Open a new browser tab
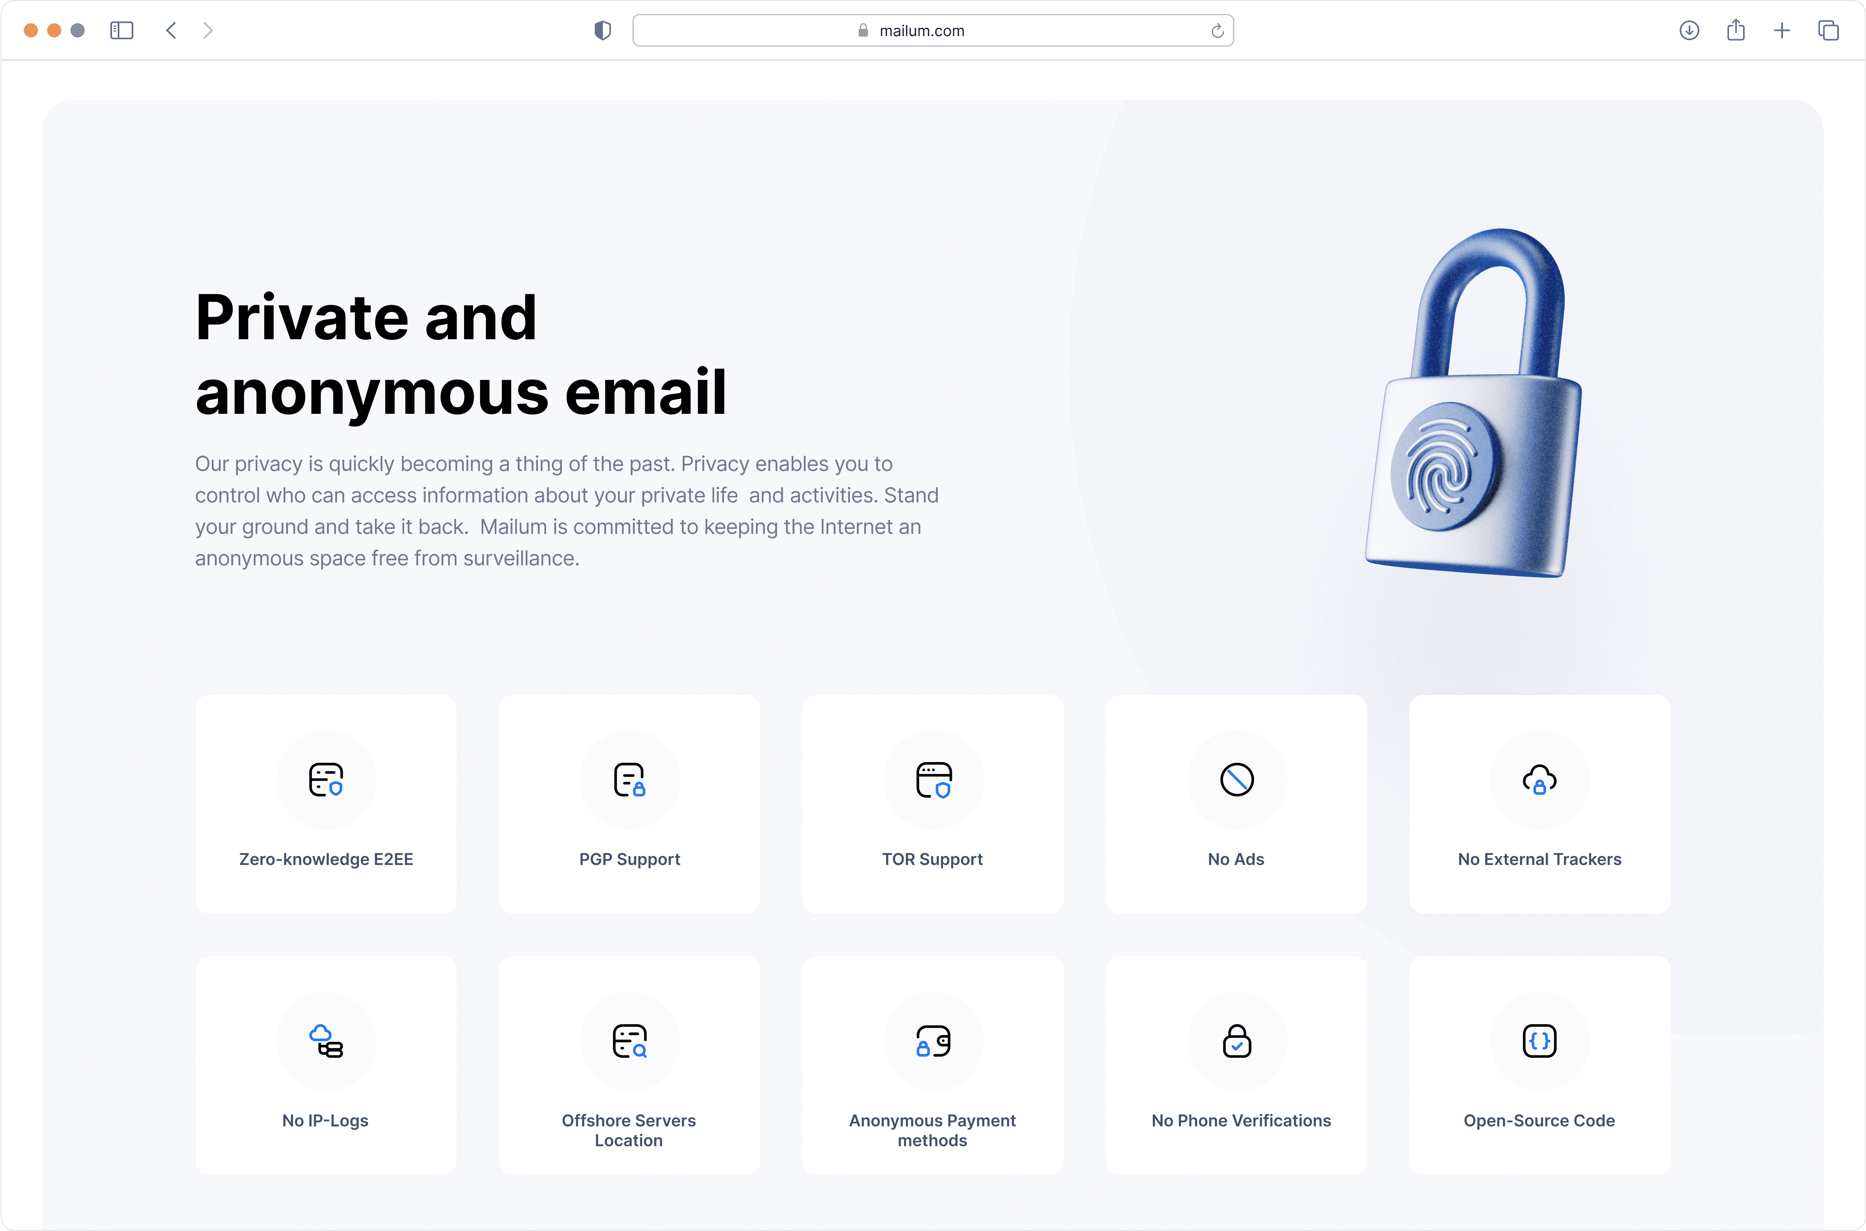This screenshot has width=1866, height=1231. tap(1782, 31)
